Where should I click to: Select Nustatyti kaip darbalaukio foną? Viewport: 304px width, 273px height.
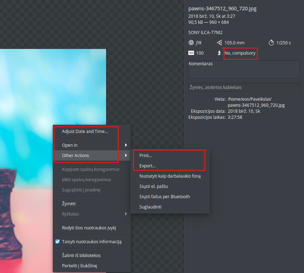coord(170,176)
